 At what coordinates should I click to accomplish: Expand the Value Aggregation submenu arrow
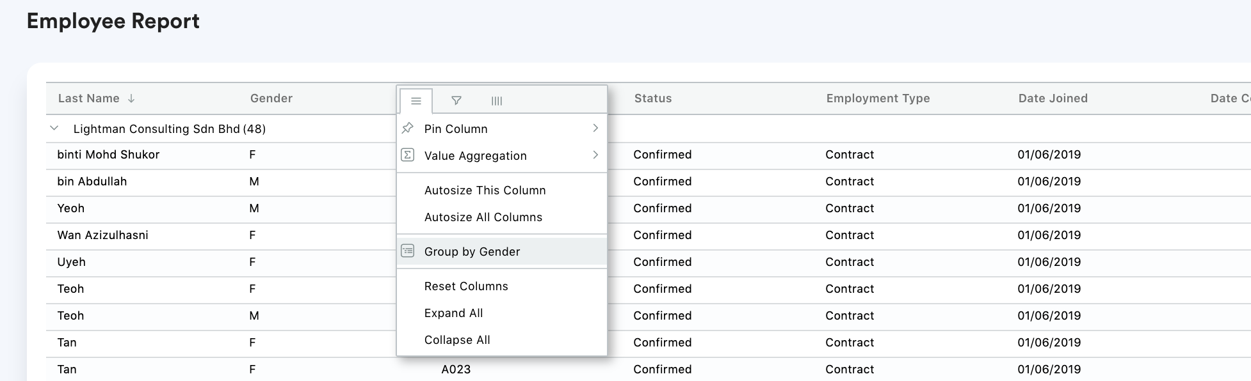tap(595, 155)
